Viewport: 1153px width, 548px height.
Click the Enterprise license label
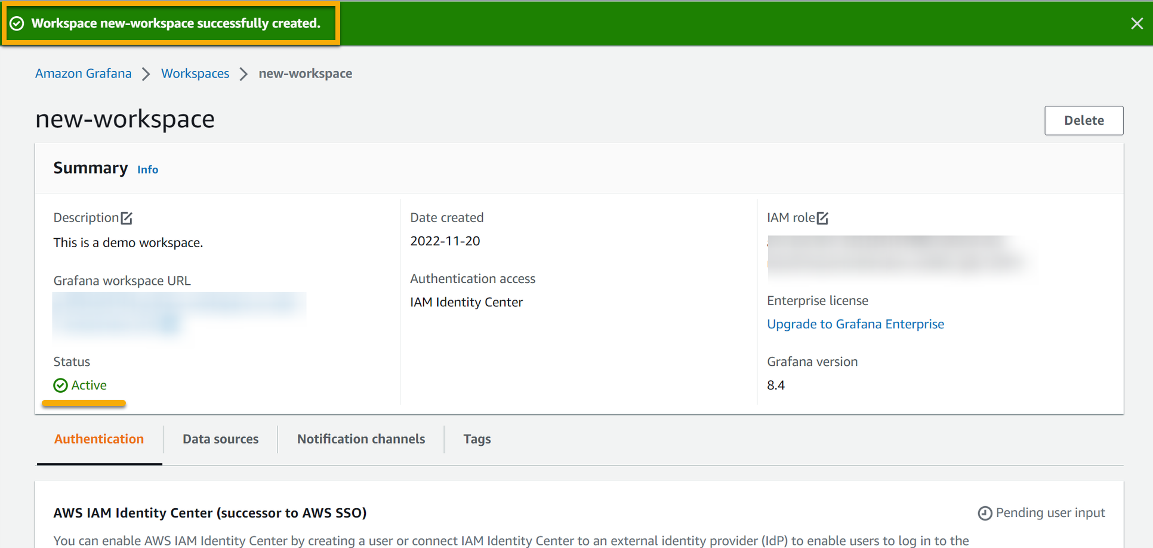coord(818,301)
